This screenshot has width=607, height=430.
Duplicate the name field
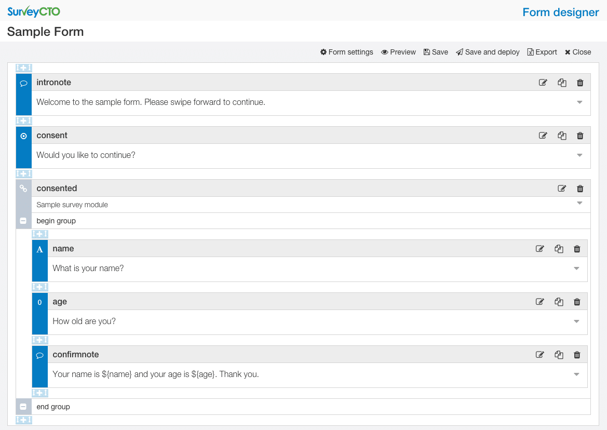point(559,249)
